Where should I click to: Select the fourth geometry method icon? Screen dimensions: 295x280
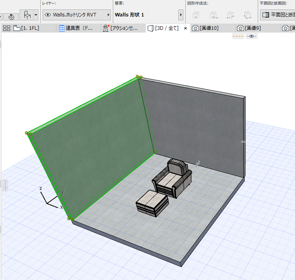pos(248,15)
